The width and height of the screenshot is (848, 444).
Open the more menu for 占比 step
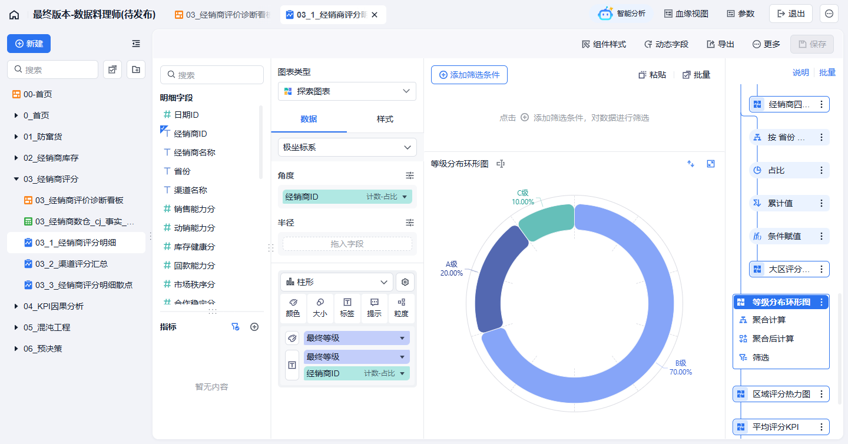pos(821,170)
